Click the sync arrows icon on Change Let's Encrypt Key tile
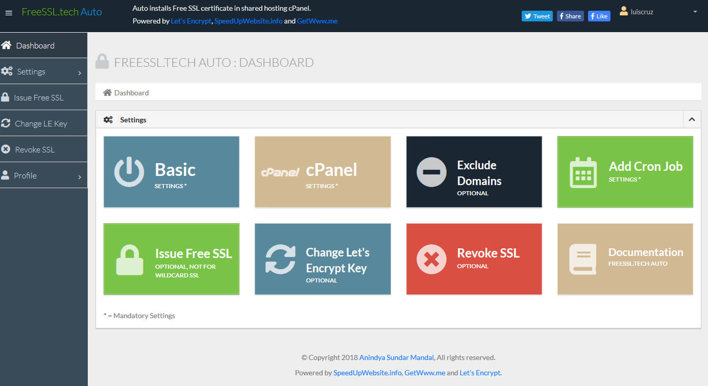This screenshot has width=708, height=386. (x=280, y=259)
